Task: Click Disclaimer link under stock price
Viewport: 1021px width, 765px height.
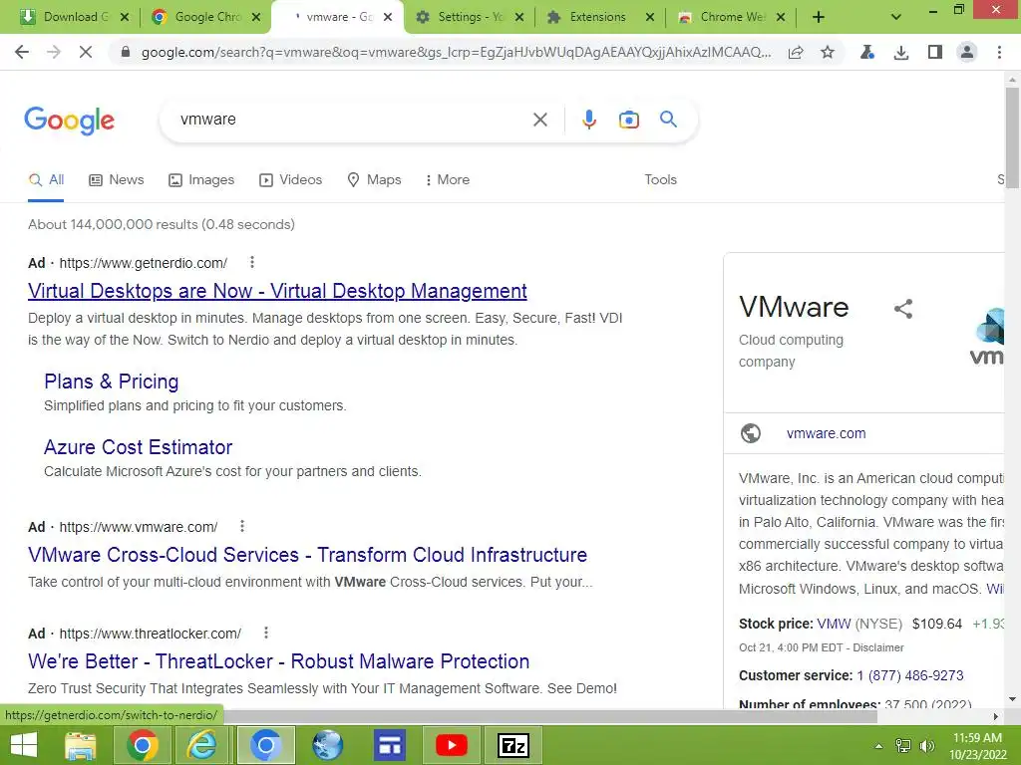Action: [877, 647]
